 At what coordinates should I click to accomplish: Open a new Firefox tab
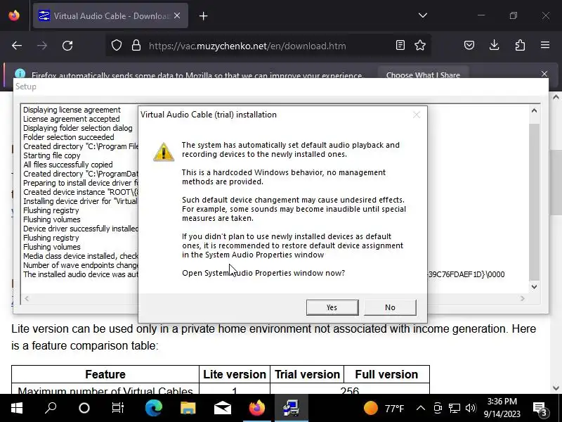coord(203,15)
